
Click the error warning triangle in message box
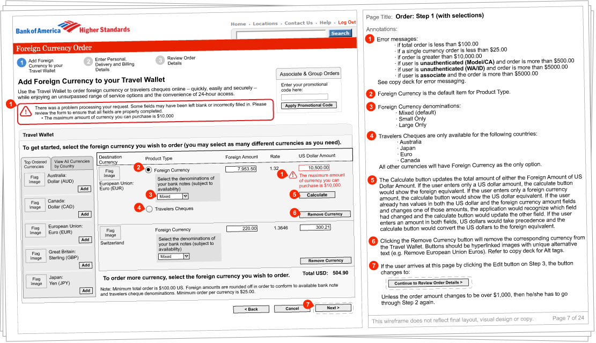click(x=25, y=111)
